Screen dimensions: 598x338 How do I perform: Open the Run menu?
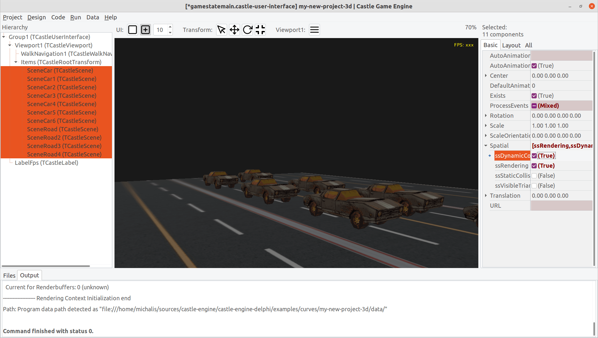tap(75, 17)
